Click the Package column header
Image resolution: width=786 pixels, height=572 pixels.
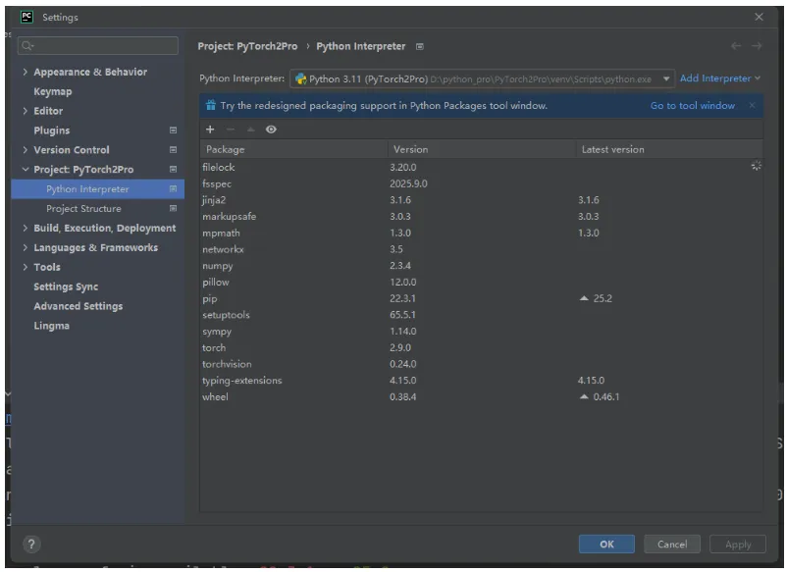tap(293, 149)
